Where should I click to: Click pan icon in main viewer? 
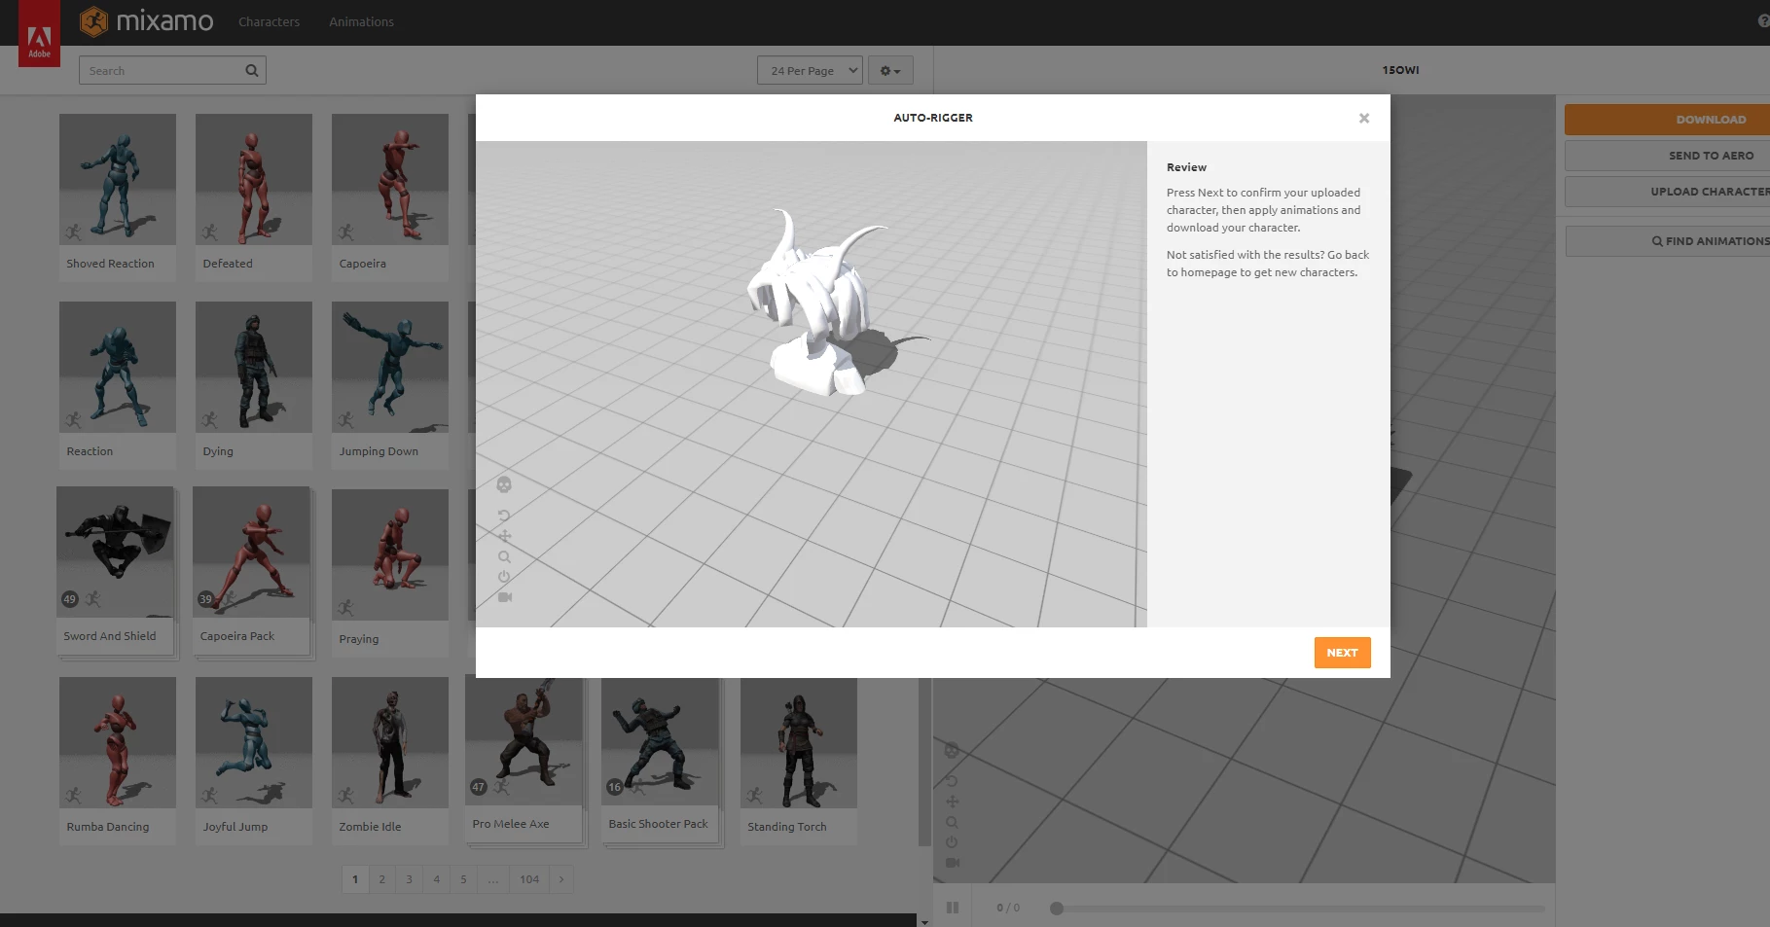pos(952,802)
